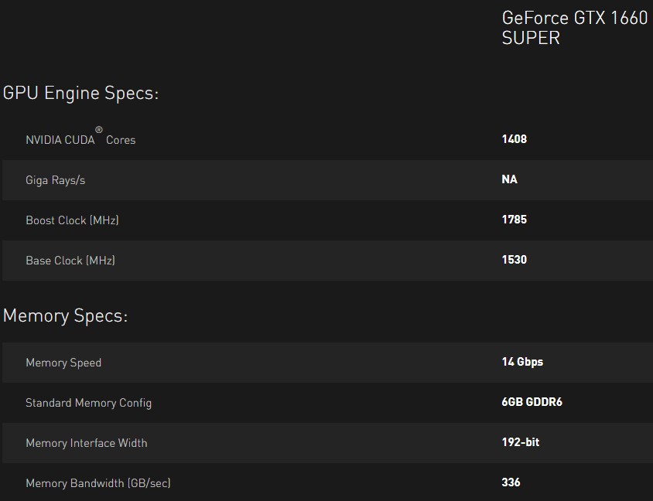Select the 14 Gbps value
Screen dimensions: 653x501
522,362
